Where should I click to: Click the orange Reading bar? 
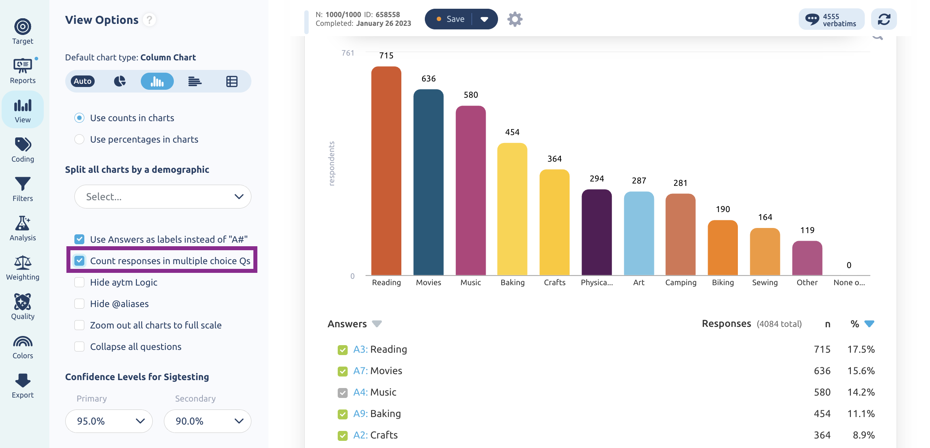pyautogui.click(x=386, y=171)
